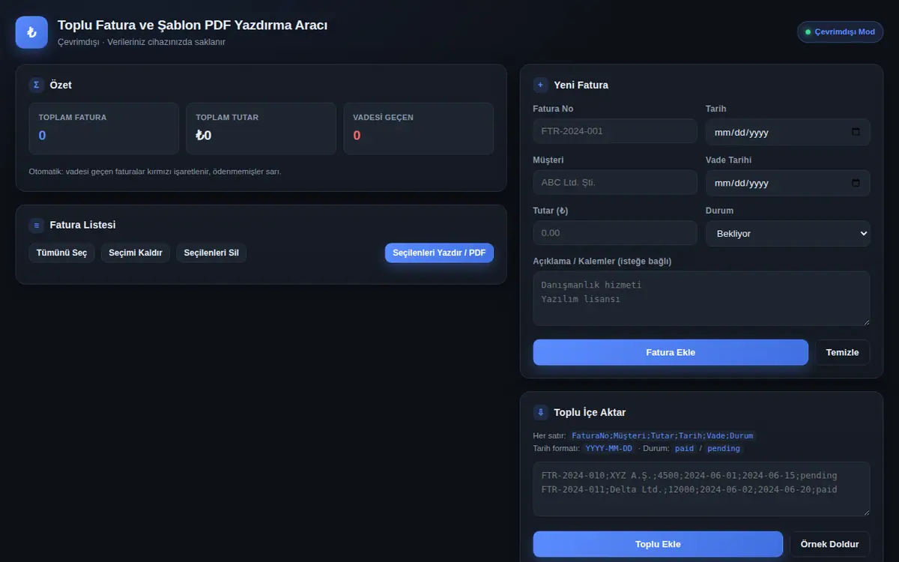Click the plus icon beside Yeni Fatura
This screenshot has height=562, width=899.
[x=541, y=85]
